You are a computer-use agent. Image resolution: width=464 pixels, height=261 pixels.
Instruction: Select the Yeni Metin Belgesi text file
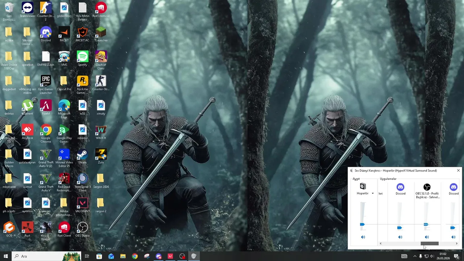82,11
